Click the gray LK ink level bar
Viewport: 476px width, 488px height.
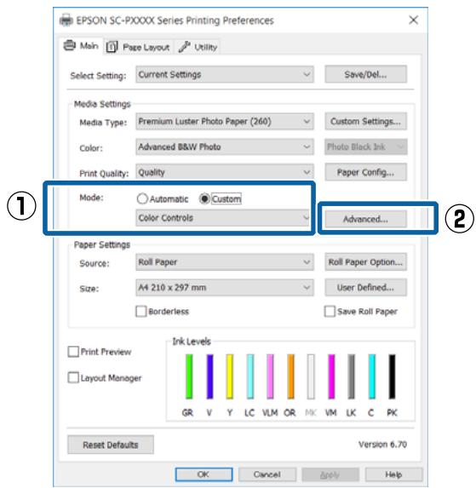(x=351, y=376)
